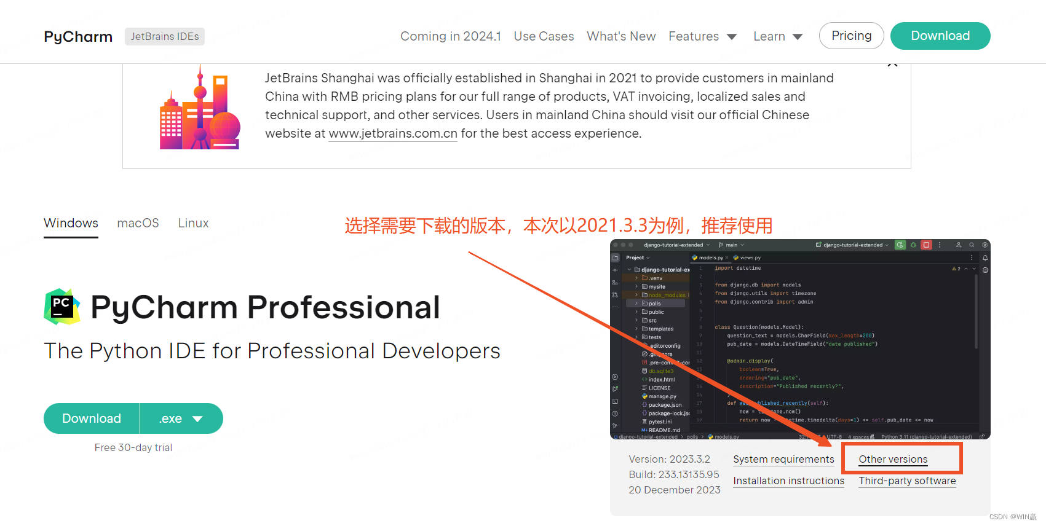Open Installation instructions link
Screen dimensions: 1046x526
(788, 481)
